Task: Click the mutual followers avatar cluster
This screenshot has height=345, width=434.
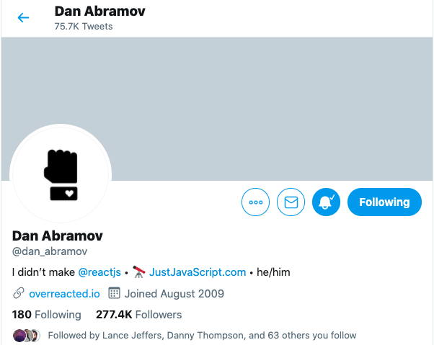Action: (27, 336)
